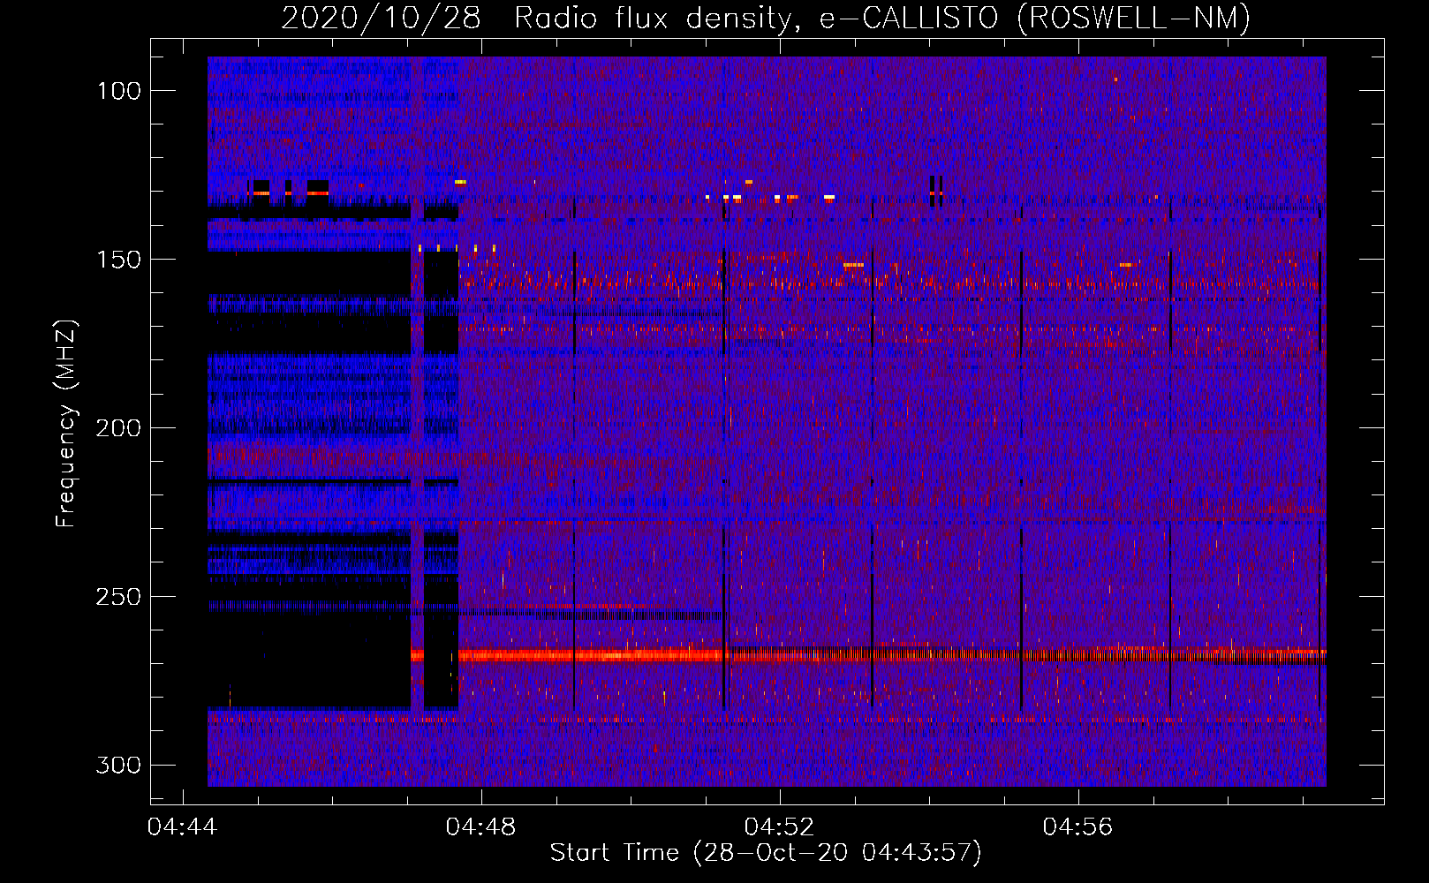Screen dimensions: 1429x883
Task: Select the 100 frequency tick label
Action: pos(119,91)
